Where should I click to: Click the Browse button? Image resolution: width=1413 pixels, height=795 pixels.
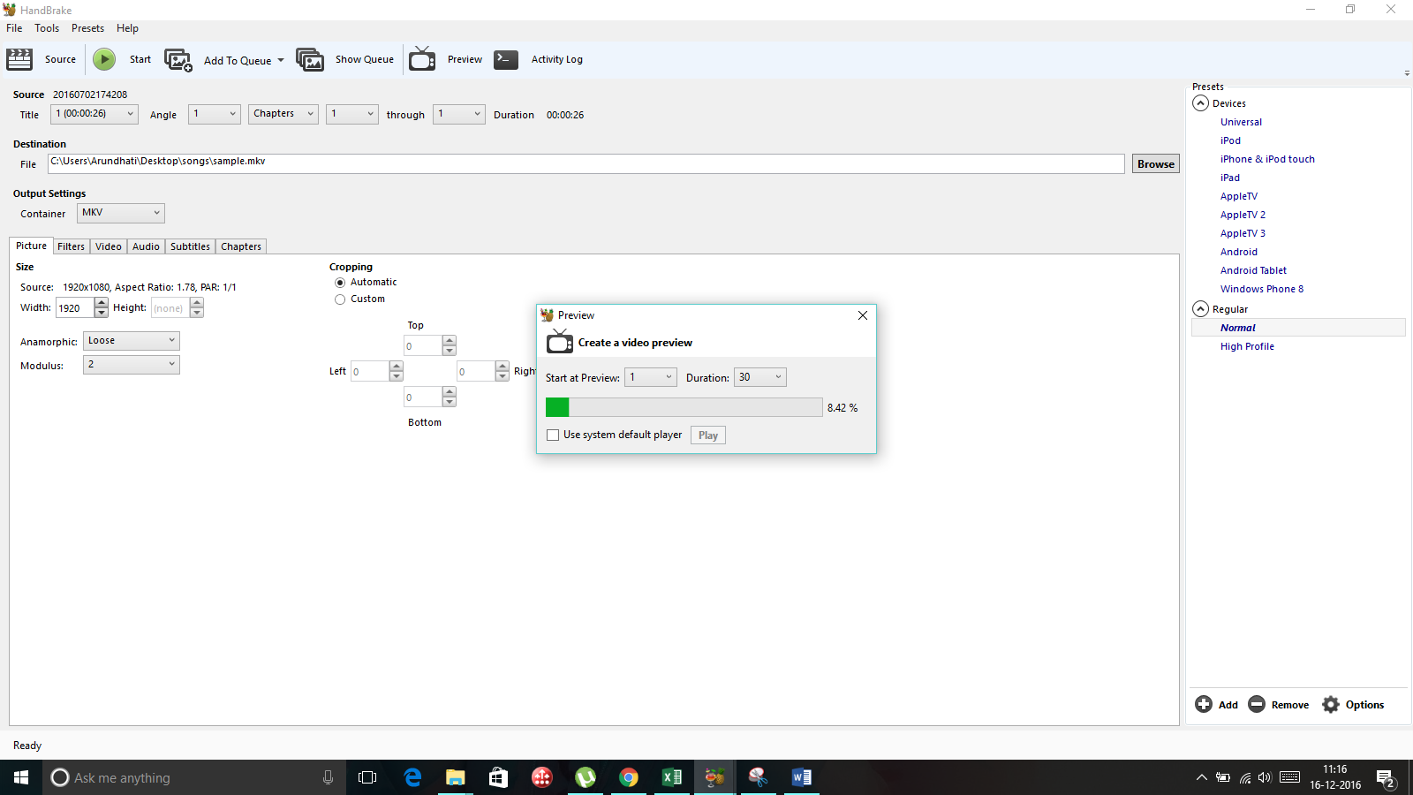click(x=1156, y=164)
